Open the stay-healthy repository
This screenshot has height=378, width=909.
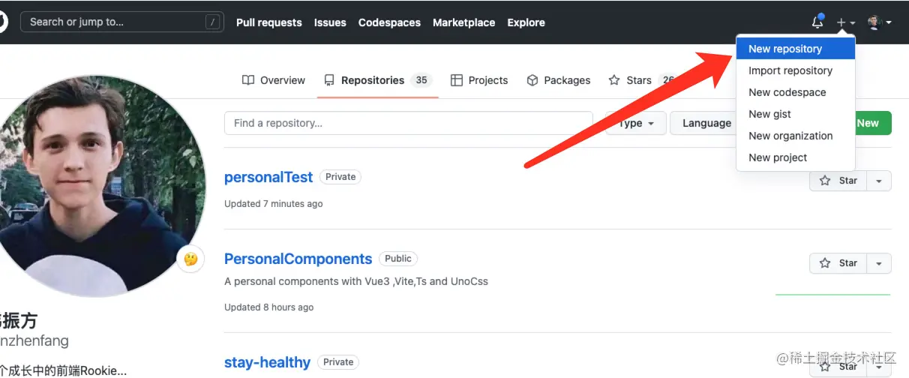(267, 362)
